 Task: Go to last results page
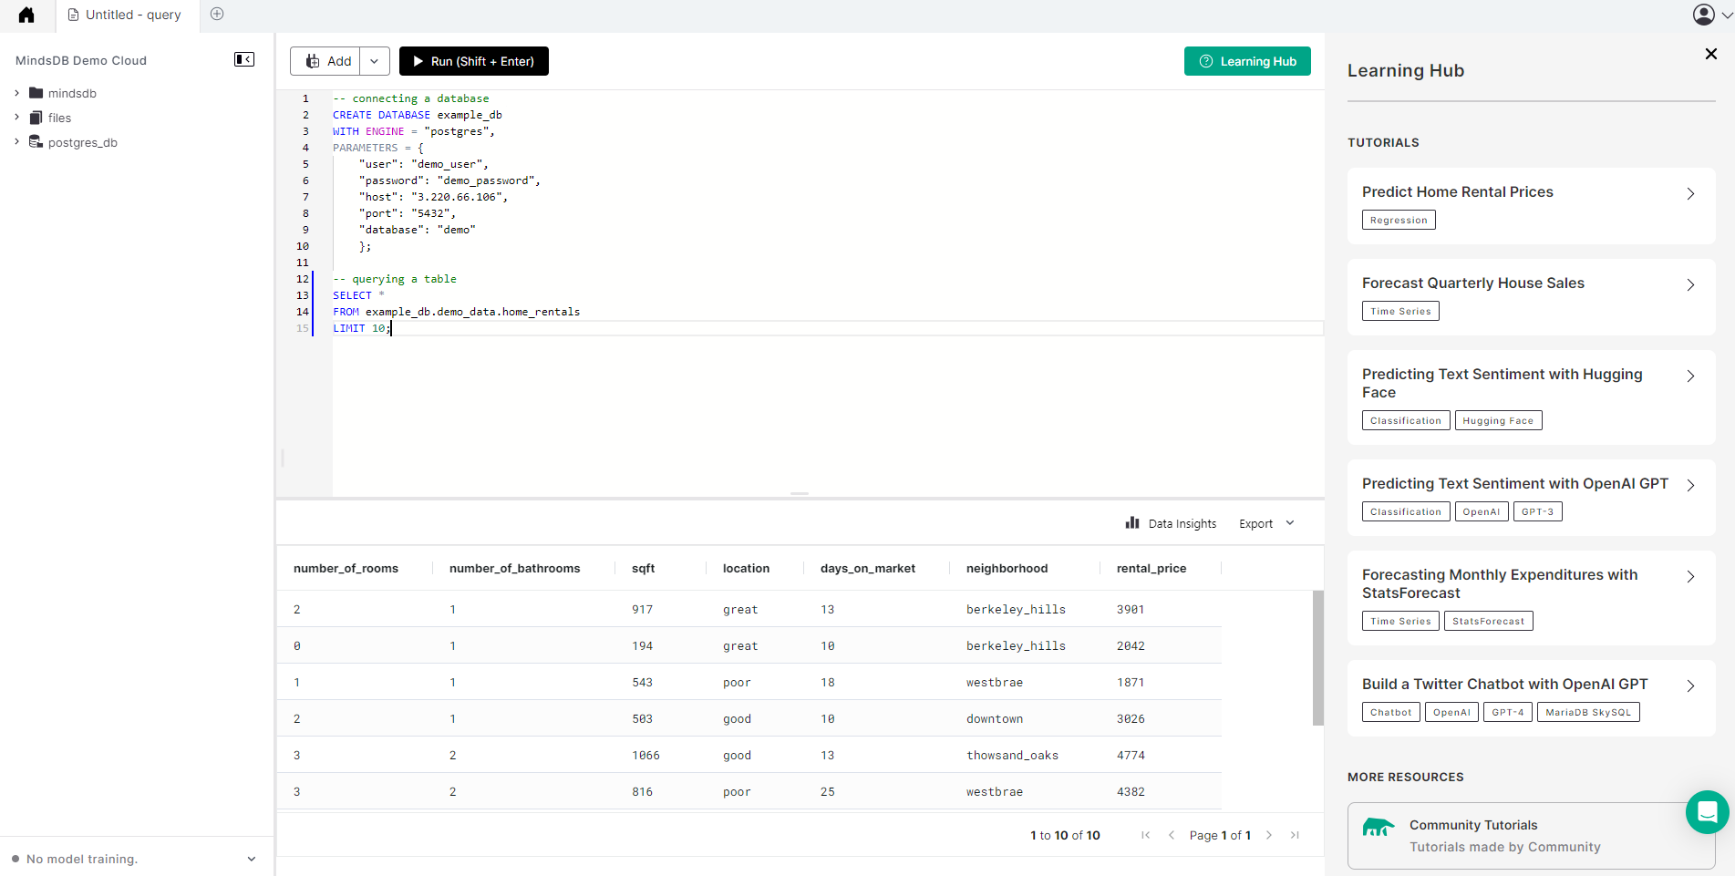1294,835
